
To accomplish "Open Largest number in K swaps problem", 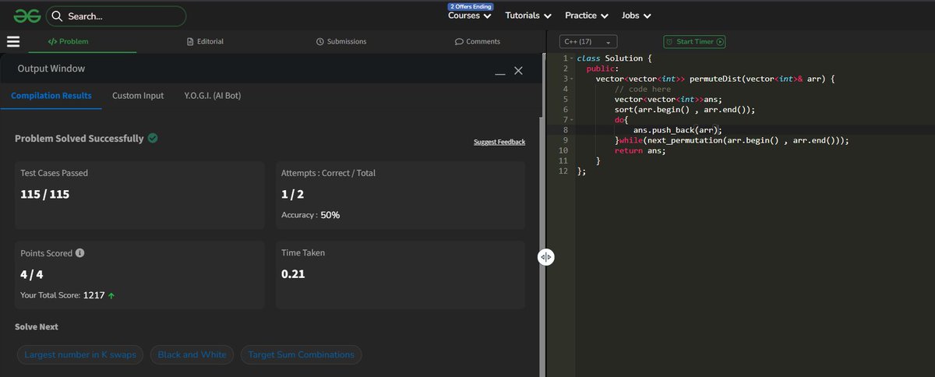I will coord(80,354).
